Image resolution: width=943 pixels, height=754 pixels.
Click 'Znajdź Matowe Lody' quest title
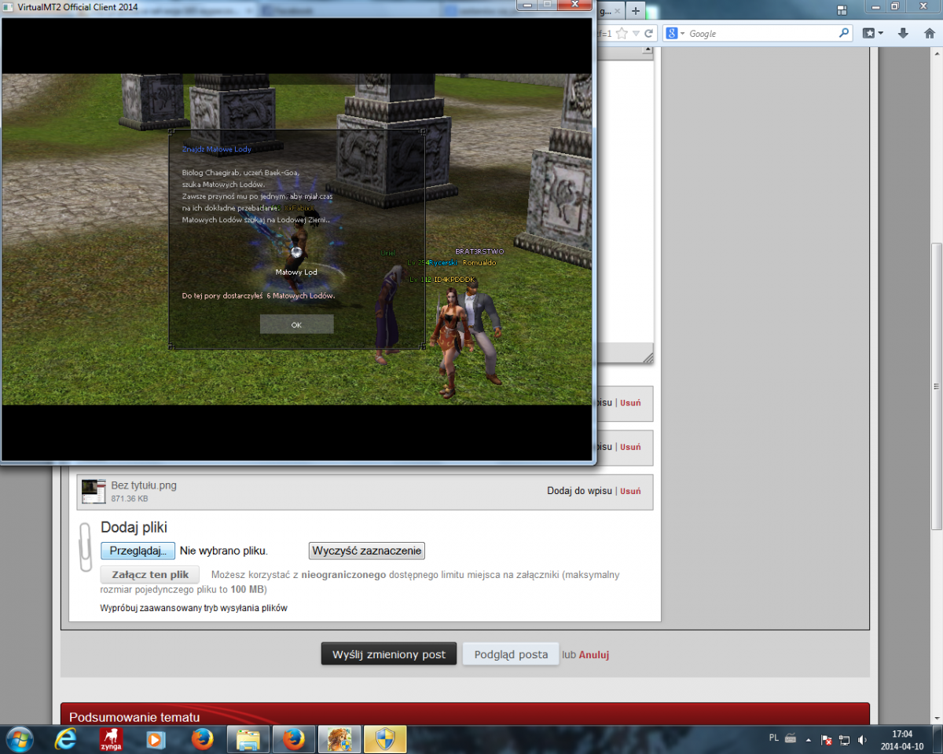(x=217, y=148)
